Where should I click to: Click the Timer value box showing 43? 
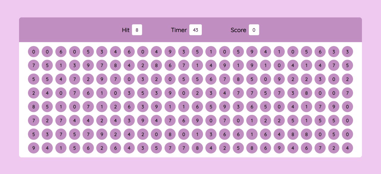pos(196,30)
